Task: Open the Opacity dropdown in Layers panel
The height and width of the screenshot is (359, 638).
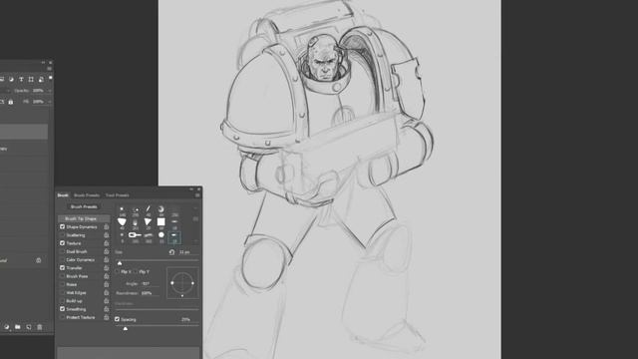Action: [50, 91]
